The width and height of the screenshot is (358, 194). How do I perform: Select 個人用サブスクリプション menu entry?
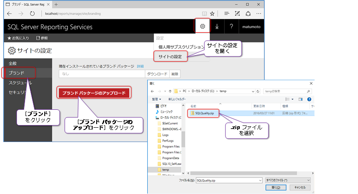pos(181,47)
